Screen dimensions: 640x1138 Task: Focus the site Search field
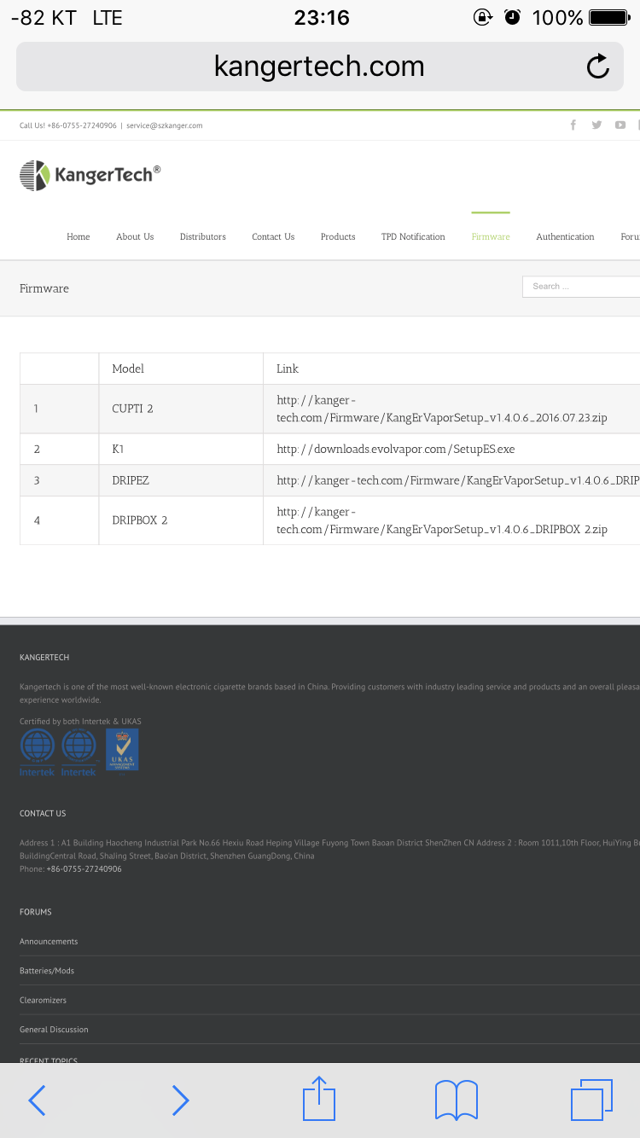[581, 287]
